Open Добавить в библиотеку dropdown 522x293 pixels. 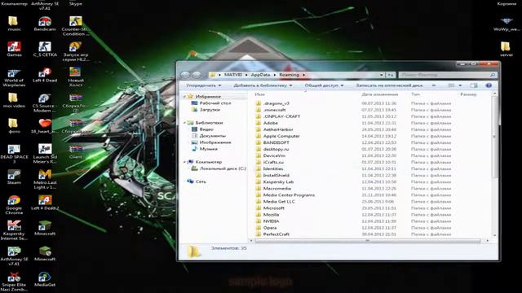click(x=263, y=85)
